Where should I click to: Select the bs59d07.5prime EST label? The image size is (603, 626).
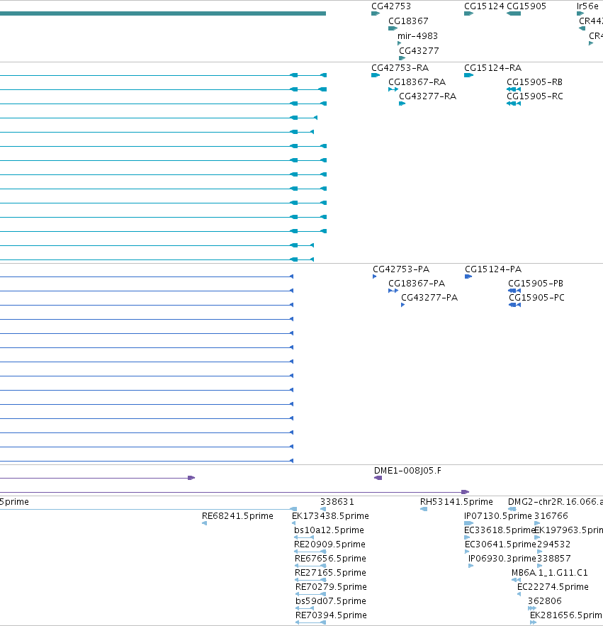(330, 601)
